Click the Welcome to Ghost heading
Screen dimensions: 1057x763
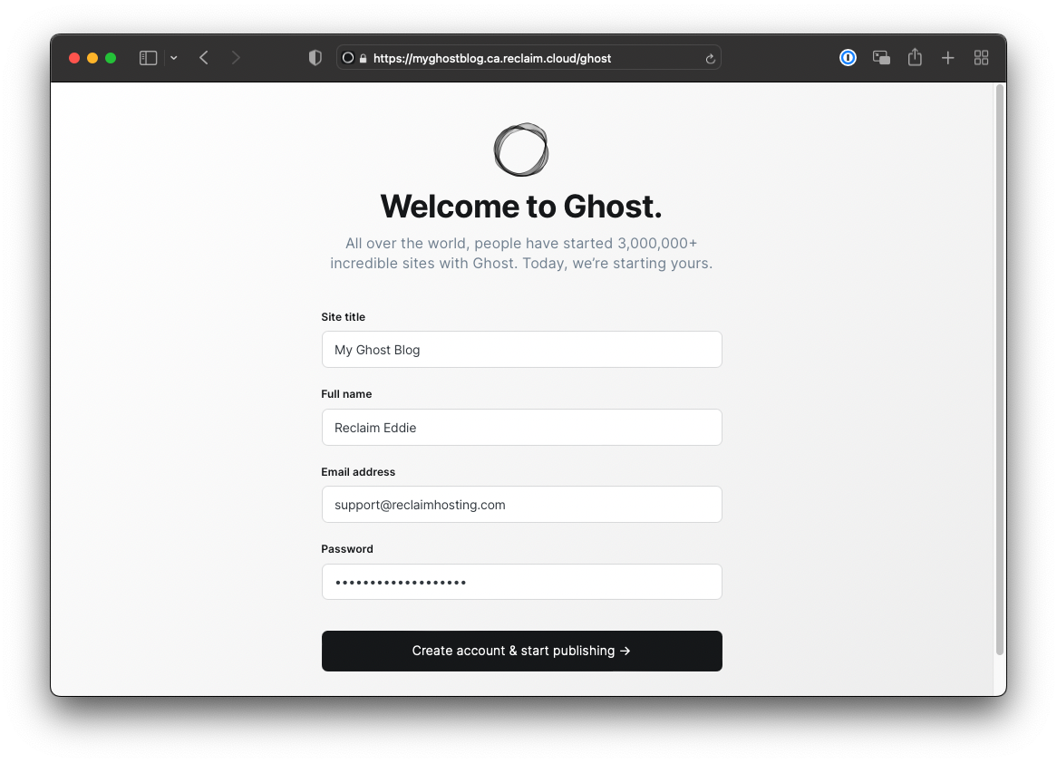tap(521, 207)
